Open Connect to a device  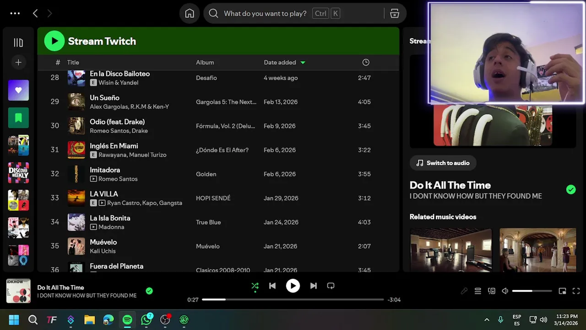(491, 291)
